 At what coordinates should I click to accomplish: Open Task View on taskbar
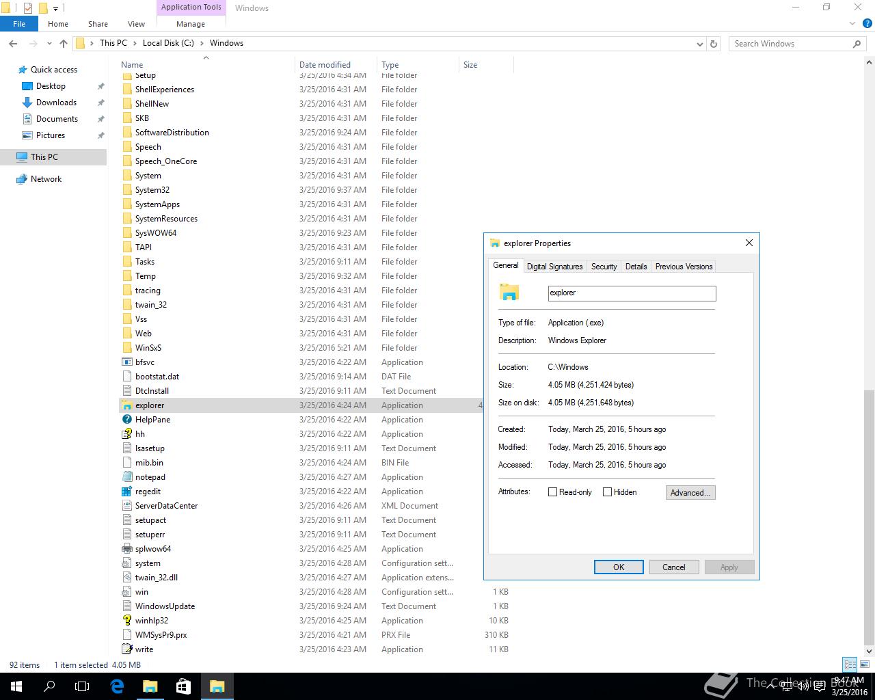pos(82,686)
